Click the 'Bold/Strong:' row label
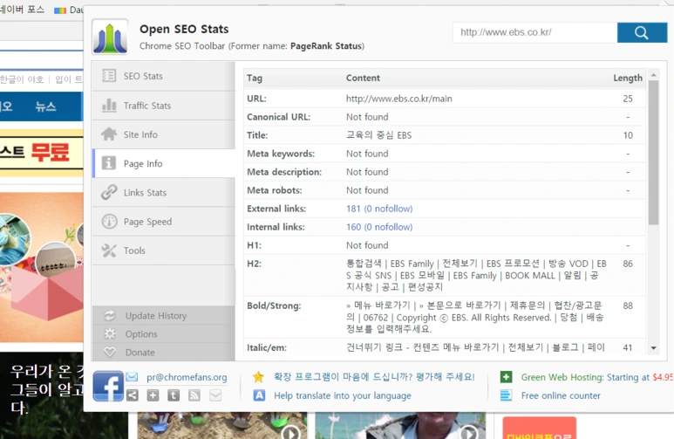 tap(274, 306)
